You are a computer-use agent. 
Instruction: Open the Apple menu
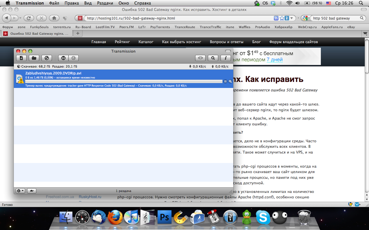[x=8, y=3]
